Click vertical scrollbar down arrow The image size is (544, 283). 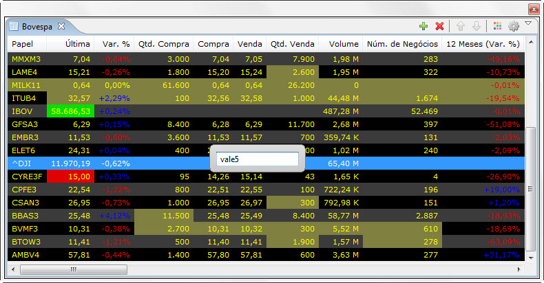[x=531, y=258]
